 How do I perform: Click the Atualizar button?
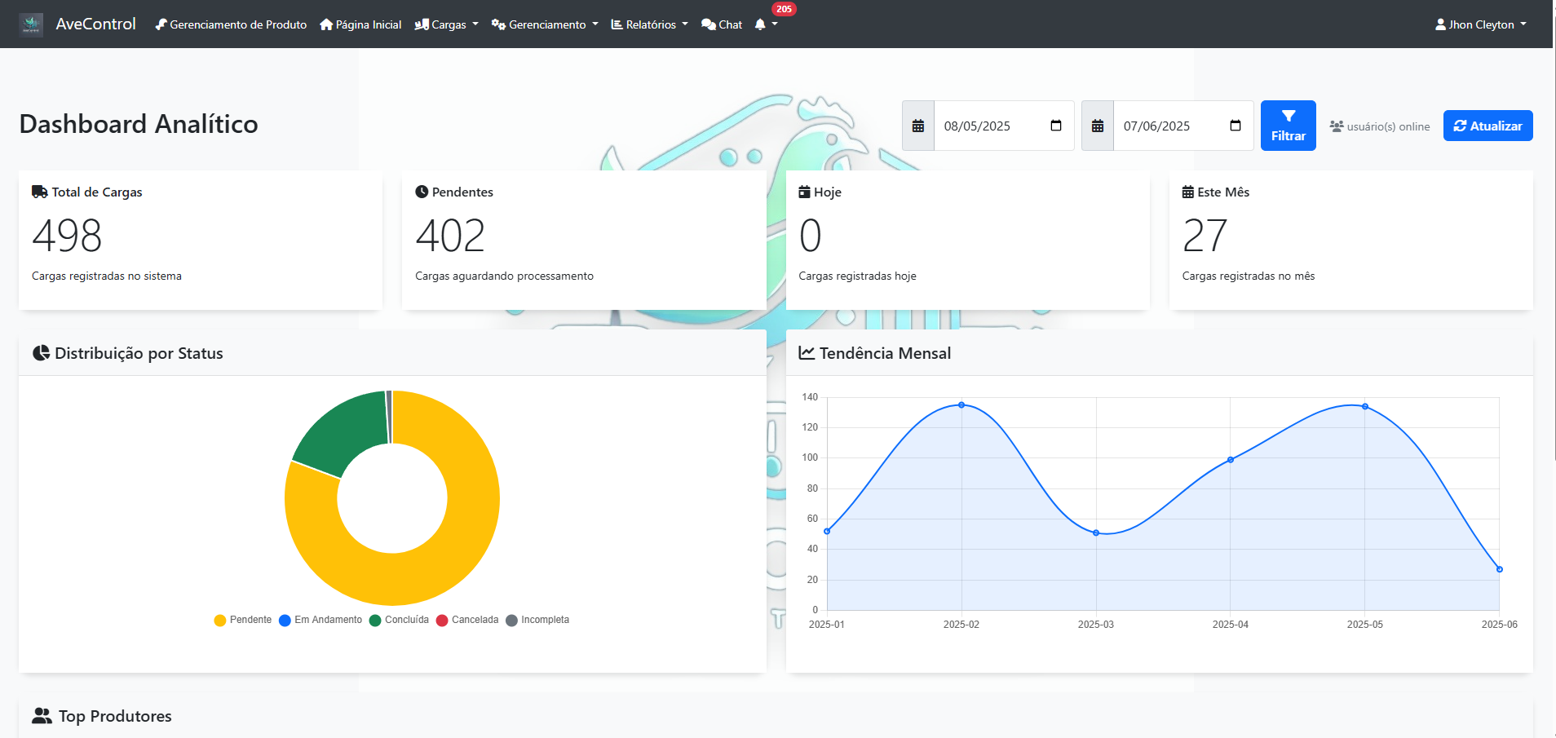(x=1487, y=126)
